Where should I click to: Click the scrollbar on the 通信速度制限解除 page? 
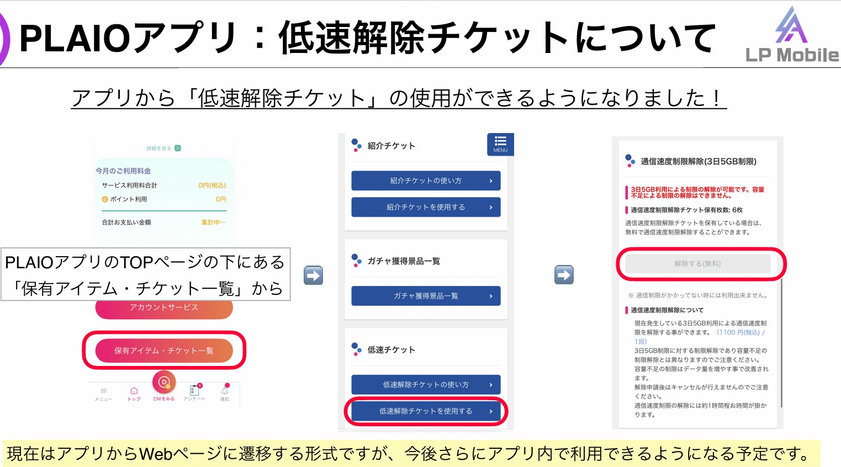coord(782,342)
